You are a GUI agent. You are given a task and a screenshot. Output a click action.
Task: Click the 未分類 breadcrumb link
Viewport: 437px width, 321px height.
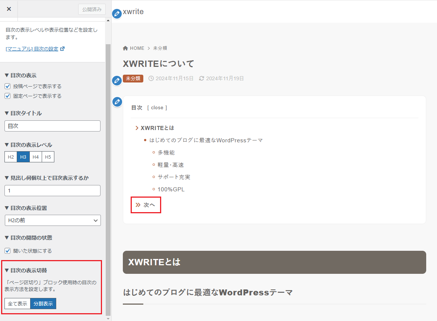160,48
